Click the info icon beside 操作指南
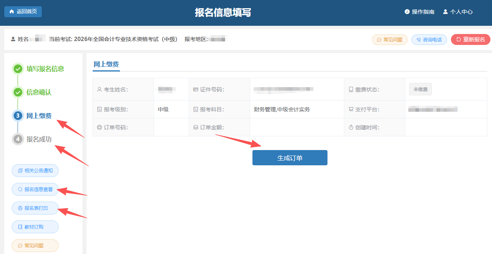 coord(407,12)
